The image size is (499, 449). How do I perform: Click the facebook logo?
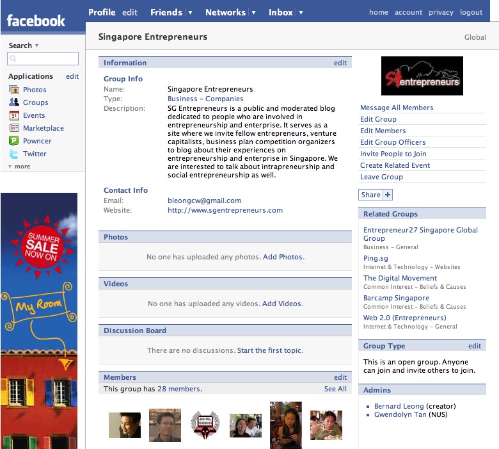pyautogui.click(x=36, y=20)
